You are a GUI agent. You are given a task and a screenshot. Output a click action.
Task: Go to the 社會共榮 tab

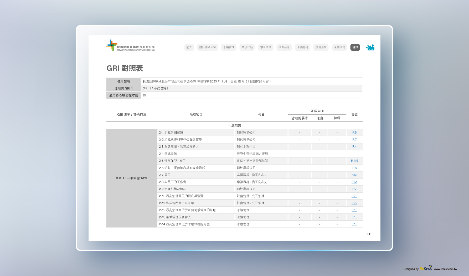pos(284,47)
